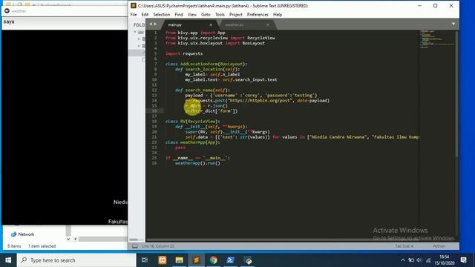Open PowerShell from the taskbar

point(230,260)
